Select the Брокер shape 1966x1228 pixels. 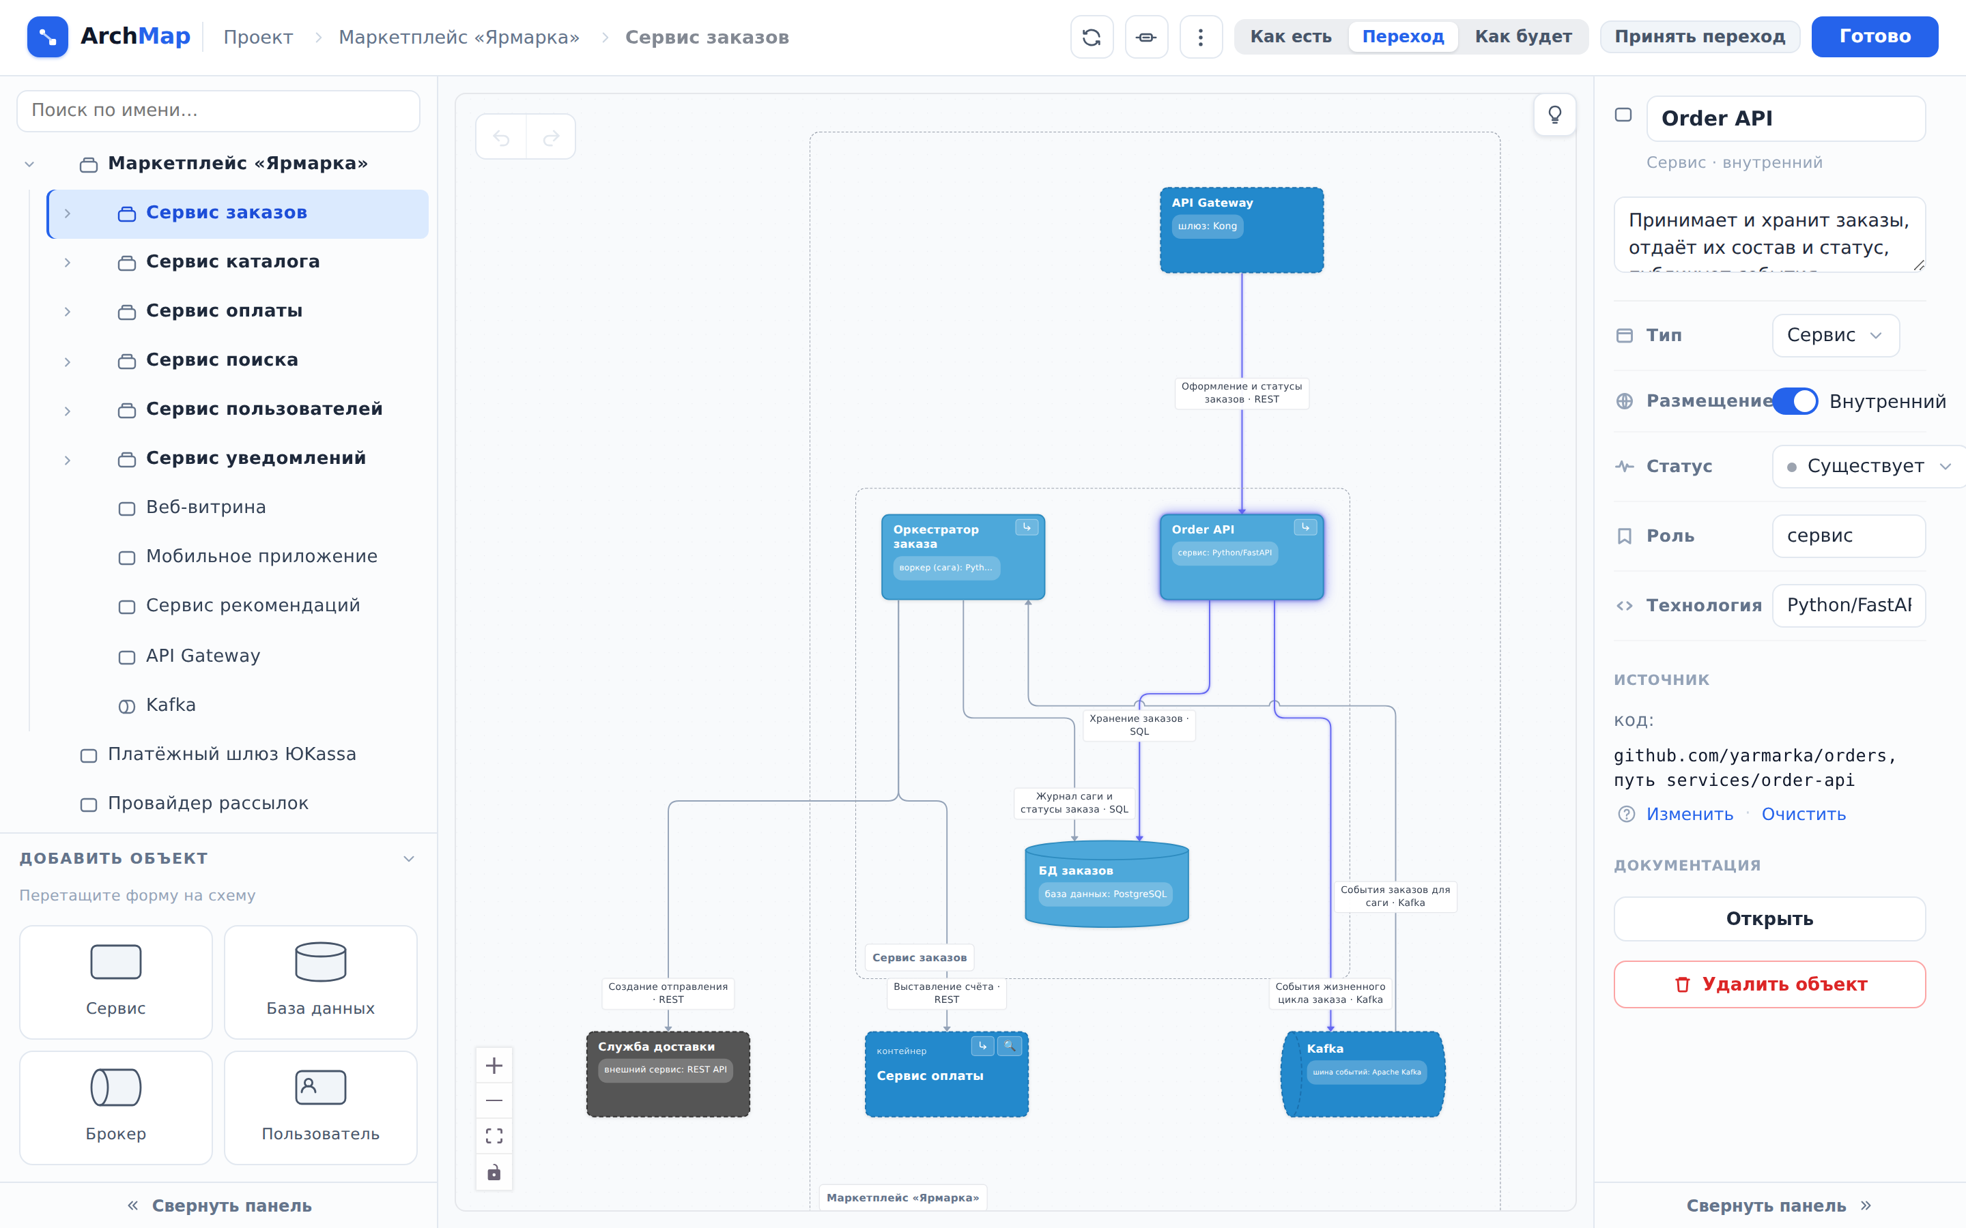115,1107
